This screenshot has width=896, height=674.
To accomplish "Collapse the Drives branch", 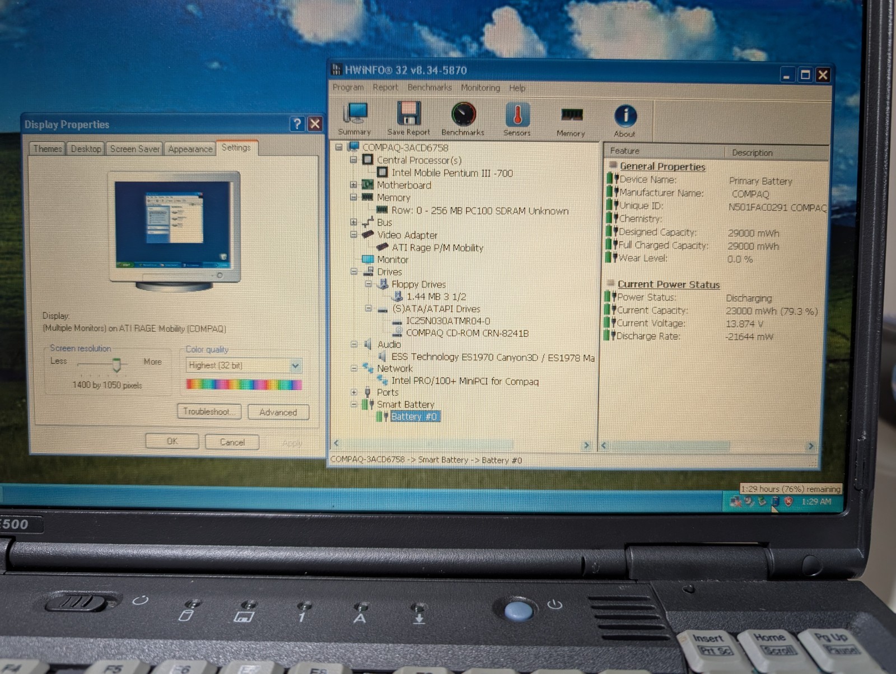I will pos(354,272).
